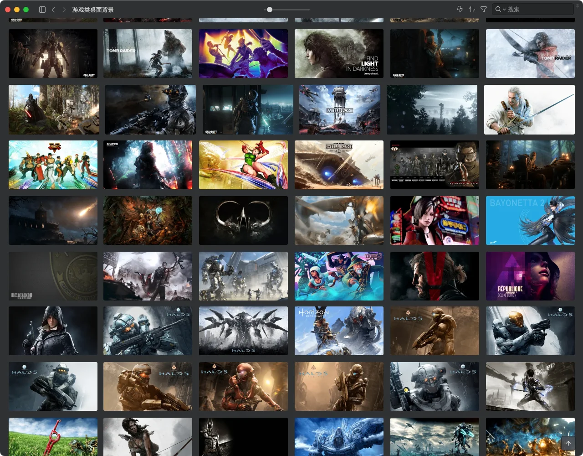Image resolution: width=583 pixels, height=456 pixels.
Task: Select The Phantom Pain character lineup wallpaper
Action: [435, 165]
